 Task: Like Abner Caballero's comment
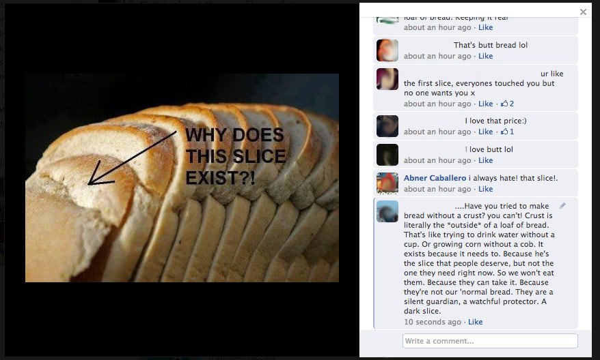click(x=485, y=189)
